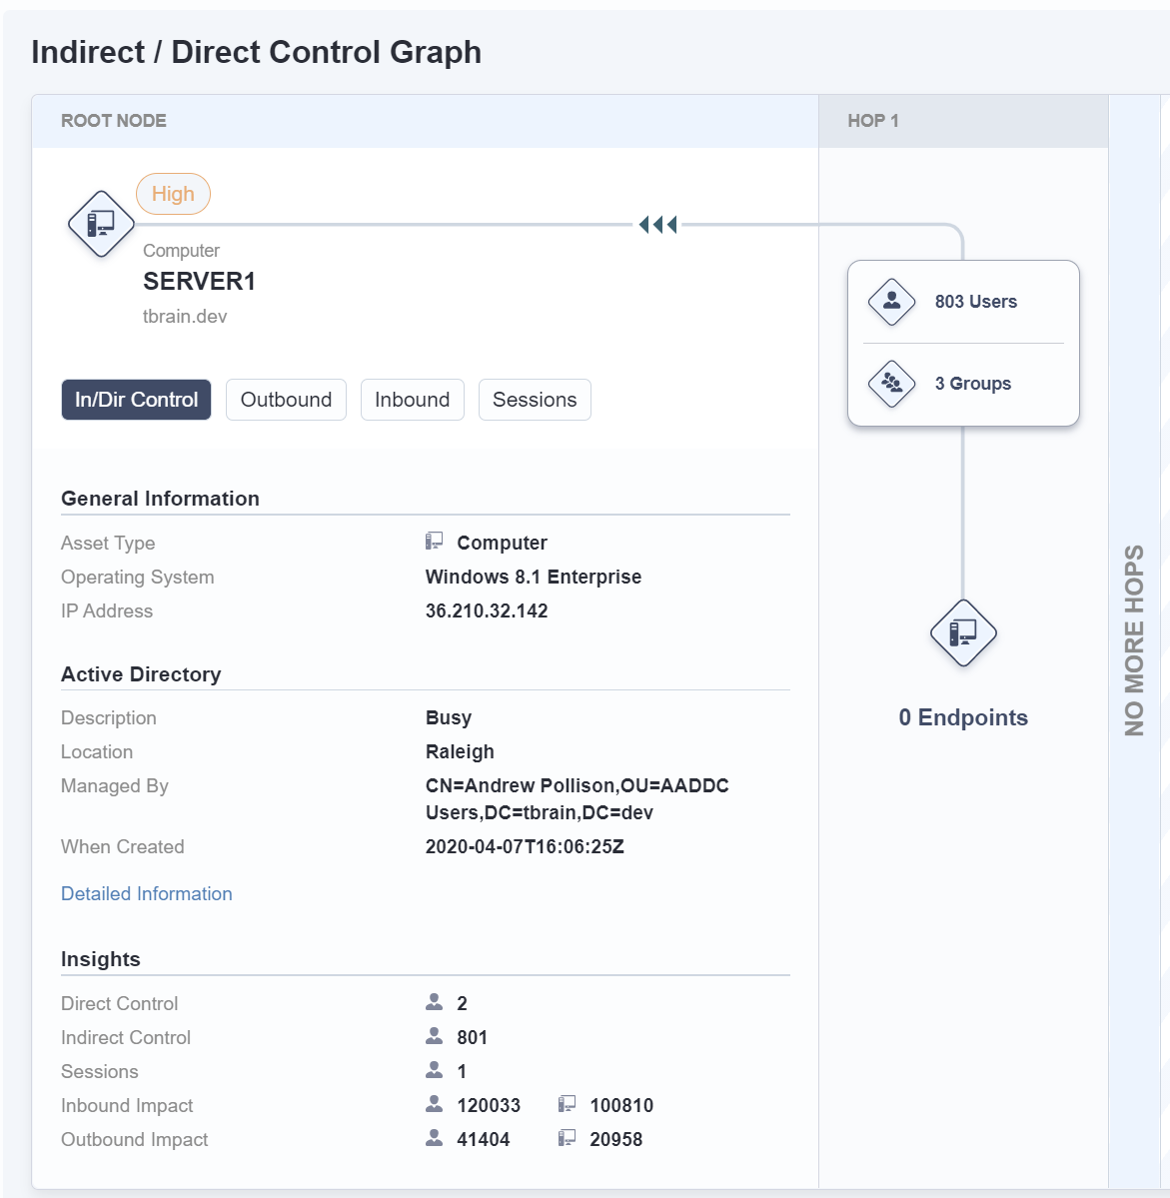Screen dimensions: 1170x1198
Task: Click the user icon beside Indirect Control 801
Action: coord(434,1036)
